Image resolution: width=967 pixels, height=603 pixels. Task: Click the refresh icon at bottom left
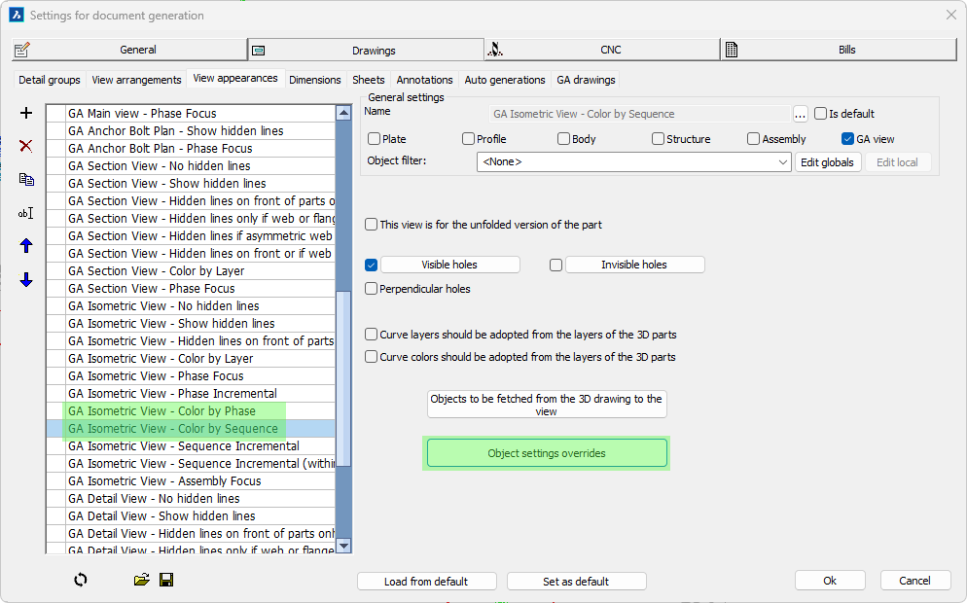coord(81,580)
